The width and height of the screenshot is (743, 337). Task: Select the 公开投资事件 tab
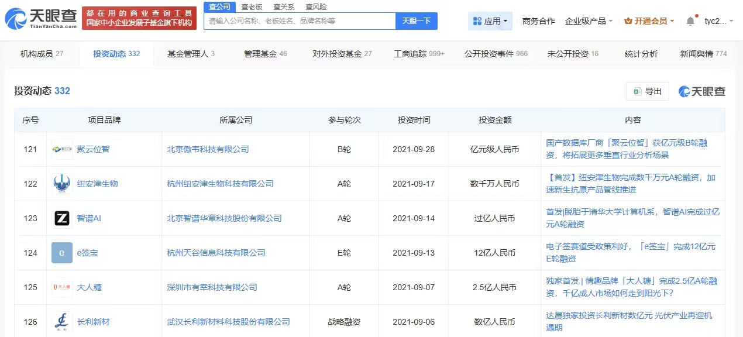coord(496,54)
